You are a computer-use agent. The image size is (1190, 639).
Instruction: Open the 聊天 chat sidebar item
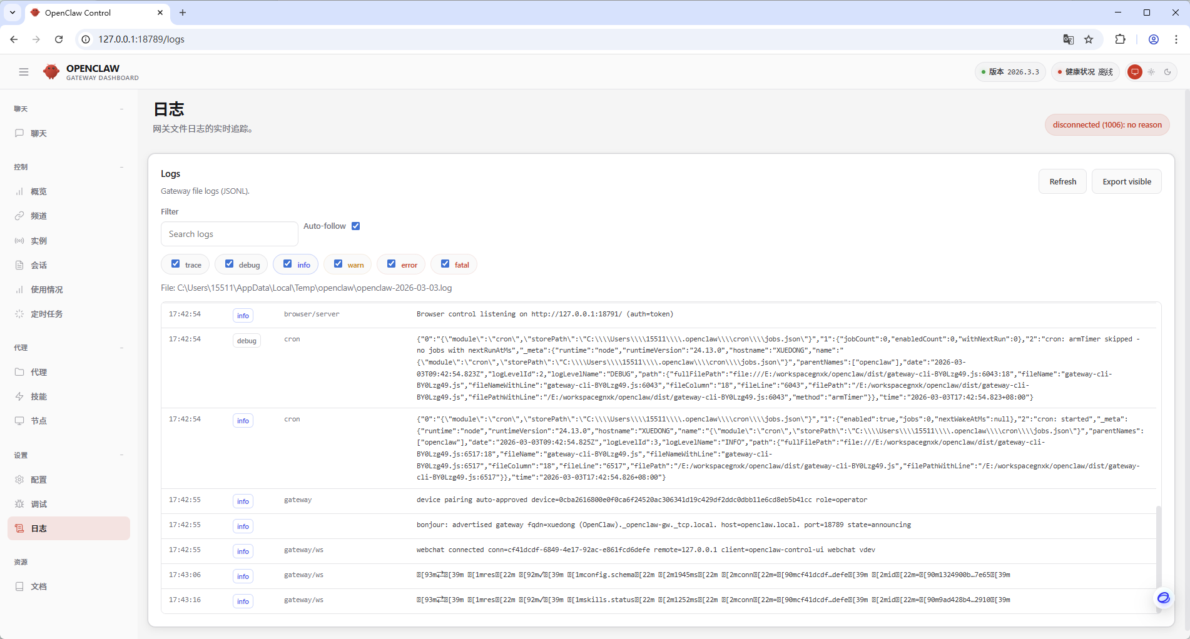pos(39,133)
